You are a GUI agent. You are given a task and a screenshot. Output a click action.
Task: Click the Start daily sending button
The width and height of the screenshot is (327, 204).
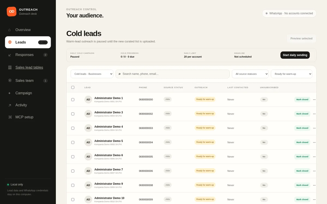(295, 55)
